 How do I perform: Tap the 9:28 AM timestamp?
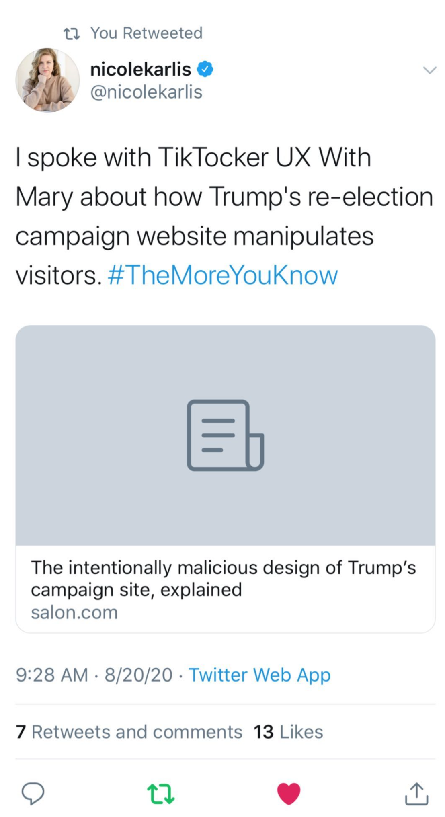[x=52, y=675]
